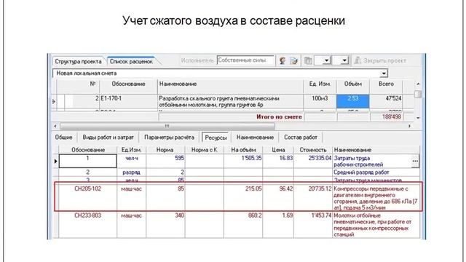
Task: Click the 96.42 Цена cell
Action: pos(278,196)
